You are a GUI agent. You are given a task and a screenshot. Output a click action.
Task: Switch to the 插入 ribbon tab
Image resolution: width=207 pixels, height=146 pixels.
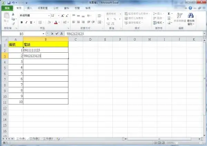[x=30, y=7]
